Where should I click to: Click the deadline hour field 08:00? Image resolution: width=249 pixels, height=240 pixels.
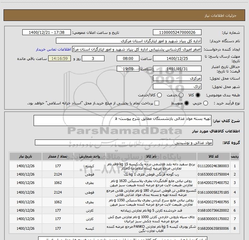[128, 58]
